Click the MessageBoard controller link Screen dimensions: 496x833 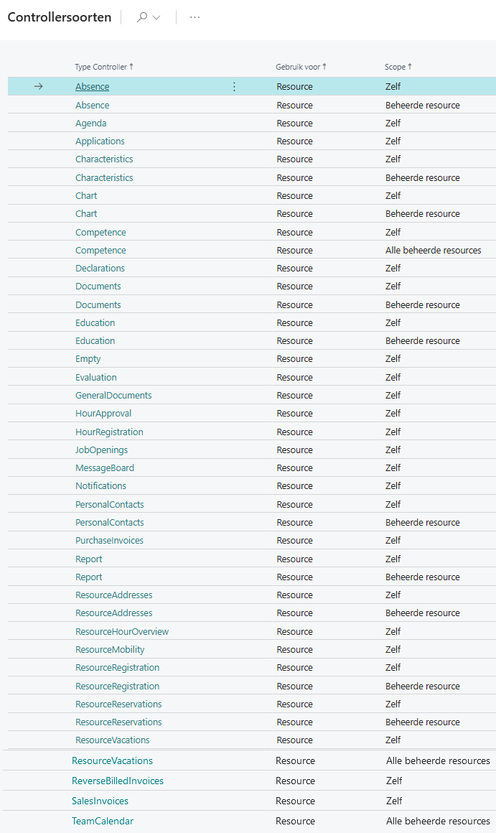coord(105,468)
